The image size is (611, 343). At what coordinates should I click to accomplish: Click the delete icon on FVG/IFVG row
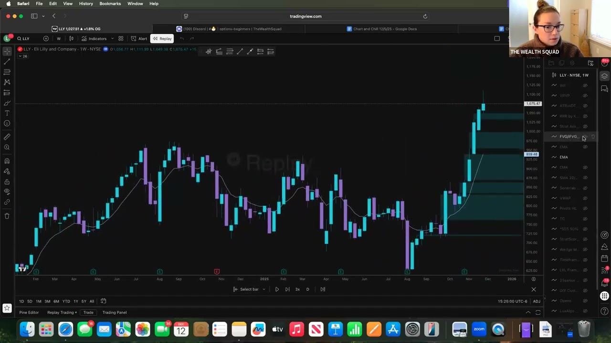(593, 137)
